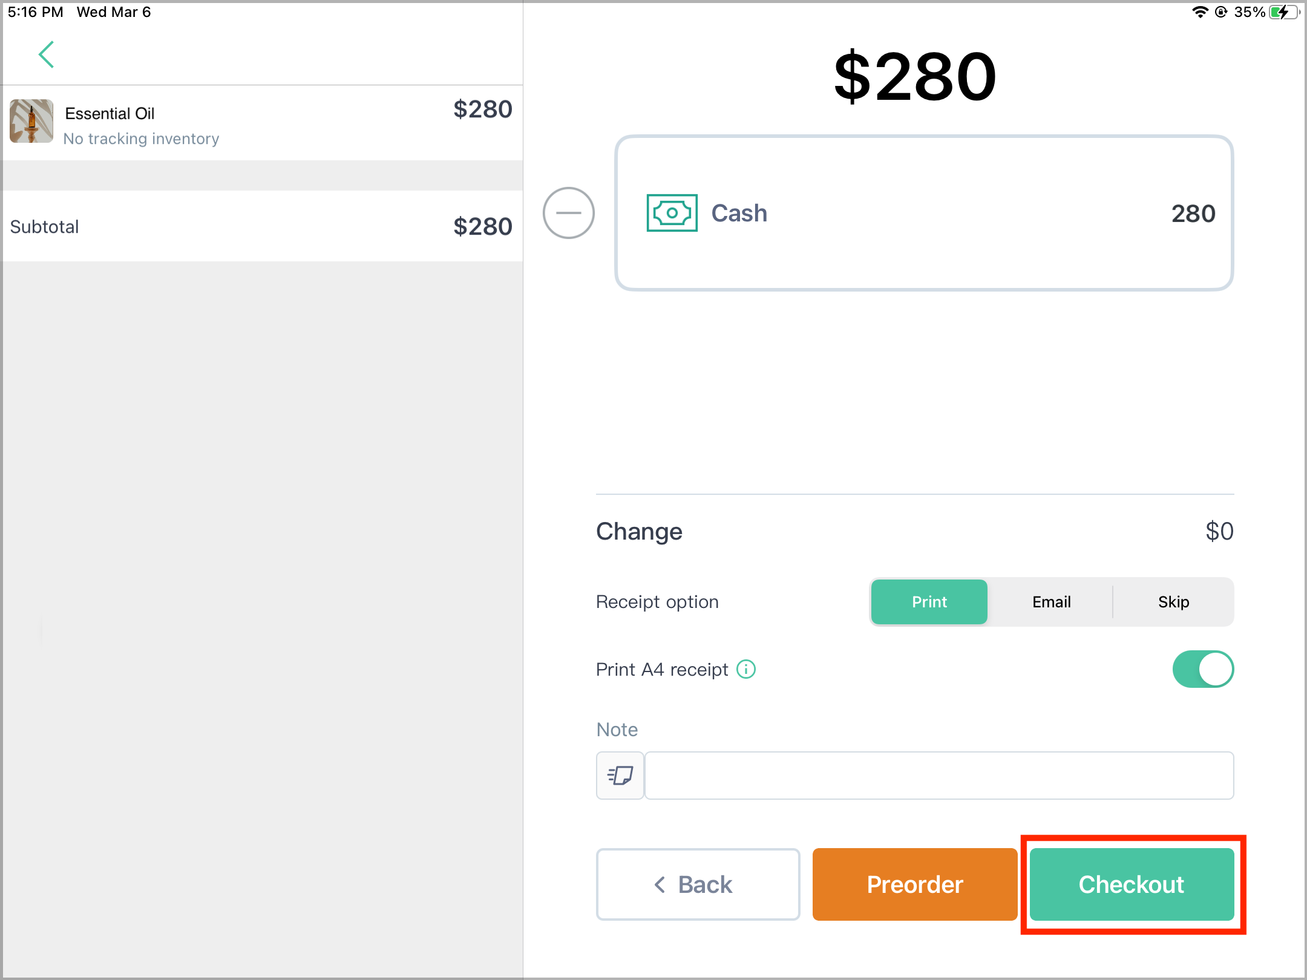Select the Email receipt option
Screen dimensions: 1307x980
pyautogui.click(x=1052, y=602)
